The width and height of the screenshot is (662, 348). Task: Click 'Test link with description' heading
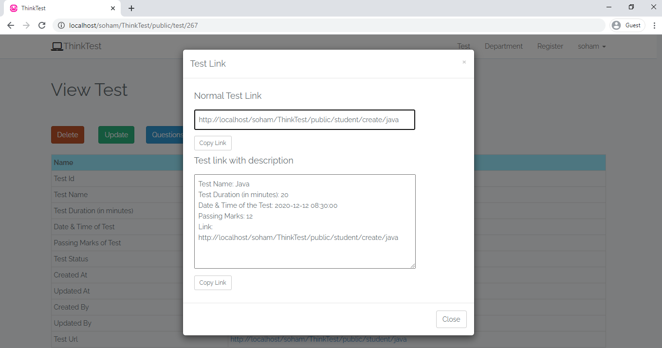coord(244,161)
